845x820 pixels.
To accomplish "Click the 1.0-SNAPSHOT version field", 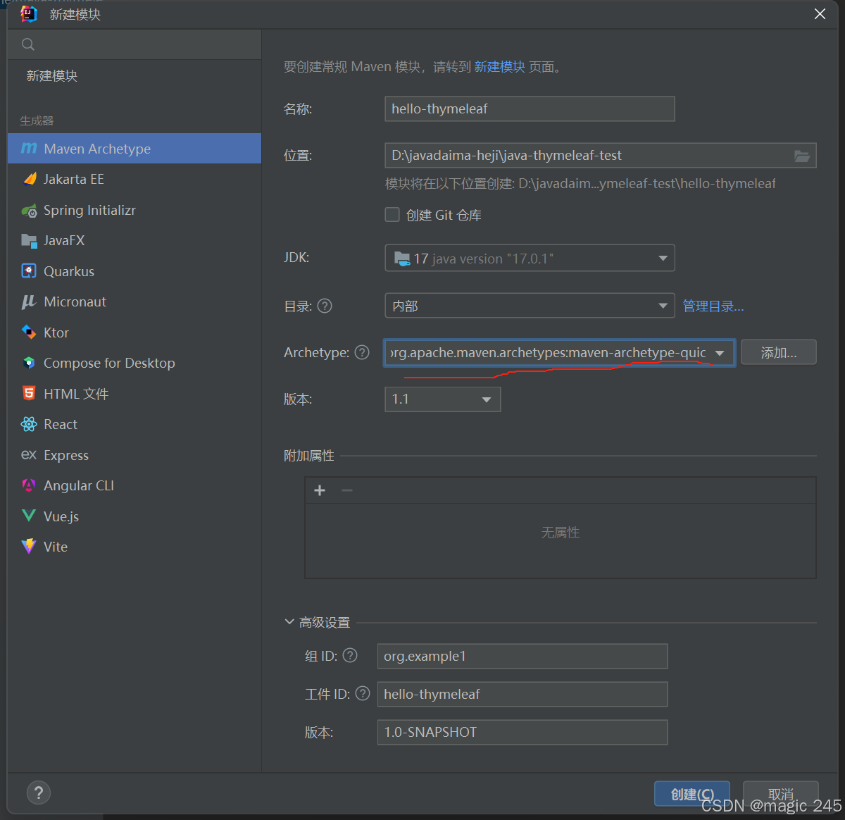I will pyautogui.click(x=522, y=732).
